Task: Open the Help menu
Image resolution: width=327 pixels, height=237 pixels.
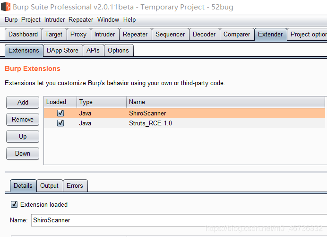Action: pos(129,19)
